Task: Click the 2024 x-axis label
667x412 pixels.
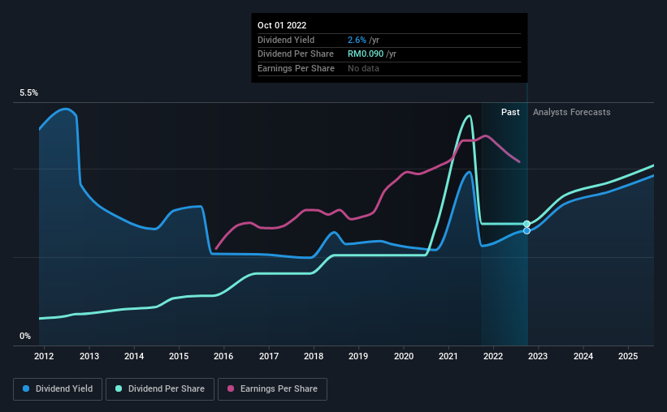Action: click(583, 356)
